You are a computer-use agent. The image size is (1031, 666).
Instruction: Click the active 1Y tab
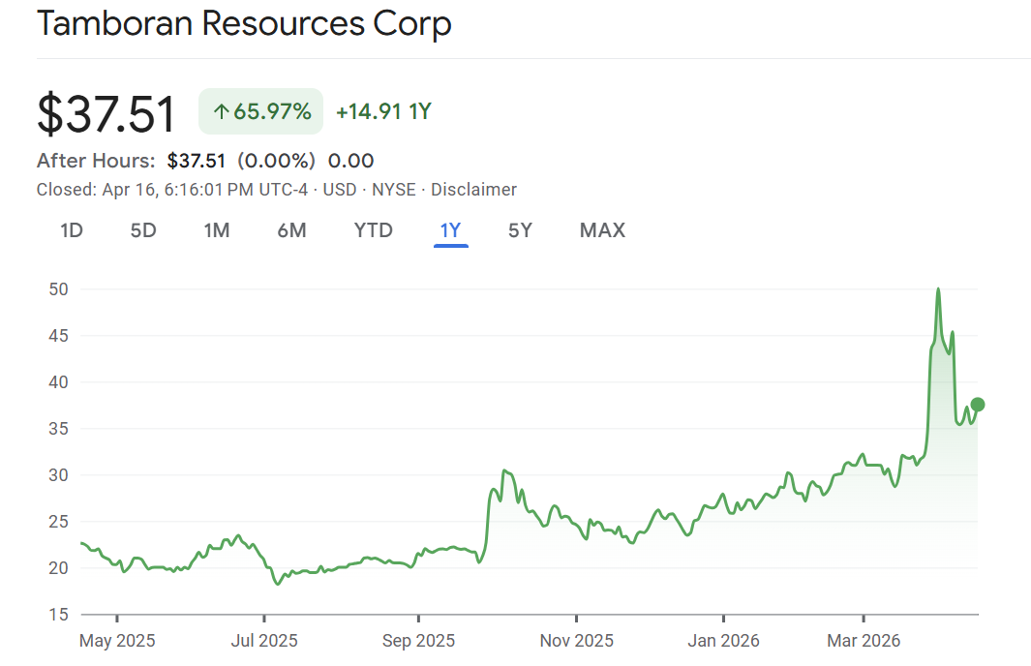point(450,230)
